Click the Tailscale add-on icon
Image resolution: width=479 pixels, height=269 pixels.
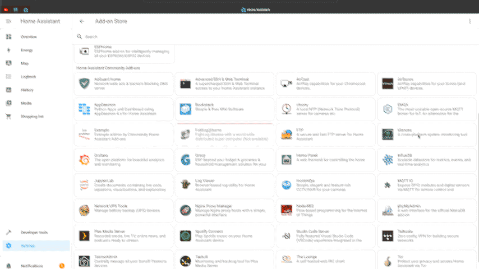[x=388, y=236]
